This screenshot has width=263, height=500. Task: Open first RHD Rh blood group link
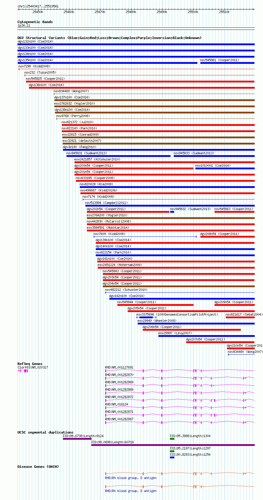[x=131, y=478]
